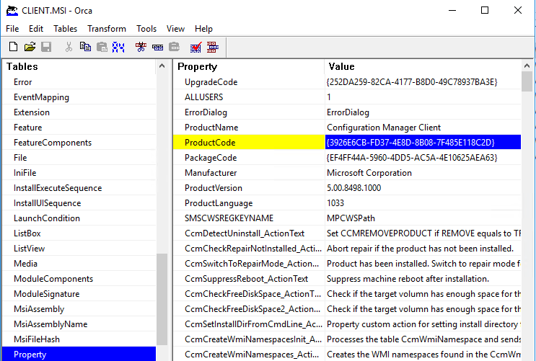Click the Cut Row toolbar icon
Screen dimensions: 536x361
tap(141, 48)
